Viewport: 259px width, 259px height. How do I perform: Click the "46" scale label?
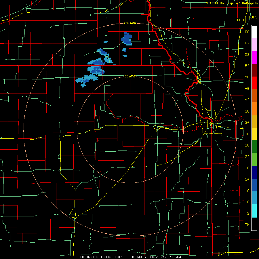(247, 88)
